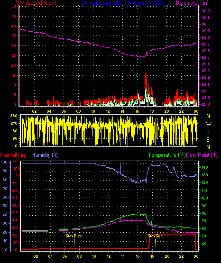Screen dimensions: 221x263
Task: Click the 0.3 value on rainfall axis
Action: tap(15, 227)
